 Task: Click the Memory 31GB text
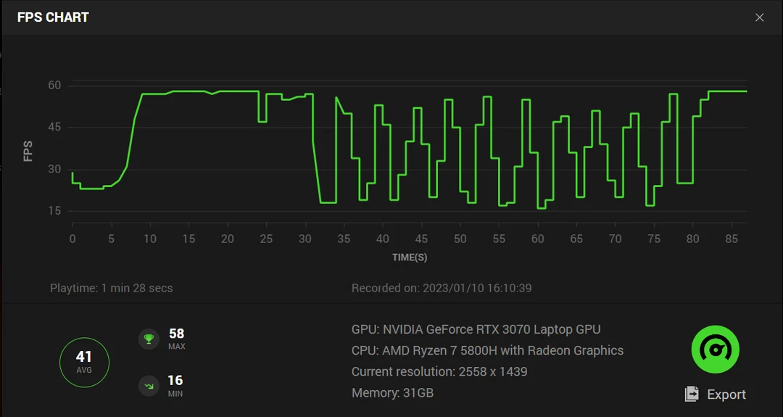392,392
